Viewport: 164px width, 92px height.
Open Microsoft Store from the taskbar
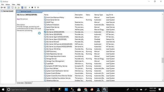(x=79, y=89)
